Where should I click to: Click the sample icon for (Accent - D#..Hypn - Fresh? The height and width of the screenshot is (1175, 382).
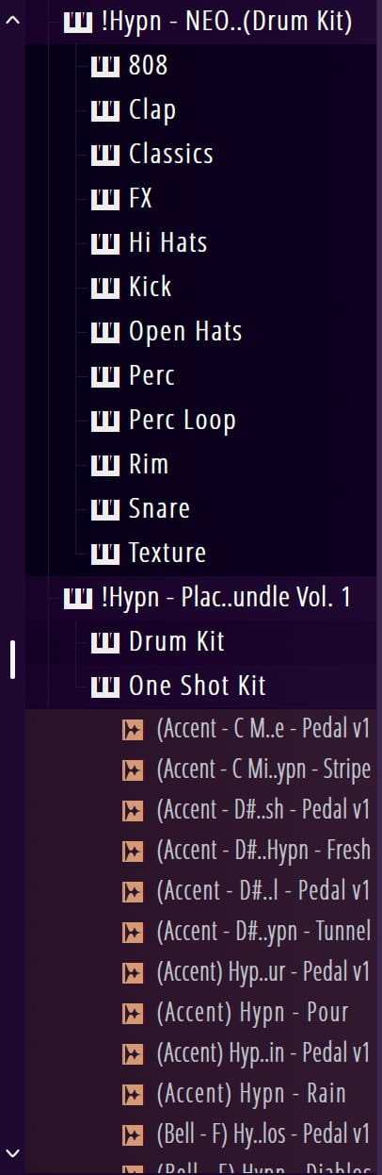[x=133, y=852]
